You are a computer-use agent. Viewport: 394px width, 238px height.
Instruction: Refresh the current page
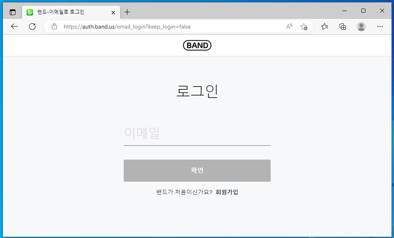coord(32,27)
